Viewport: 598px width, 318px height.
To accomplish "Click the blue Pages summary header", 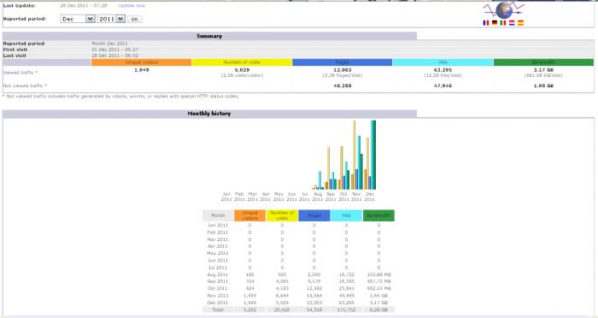I will click(x=342, y=62).
